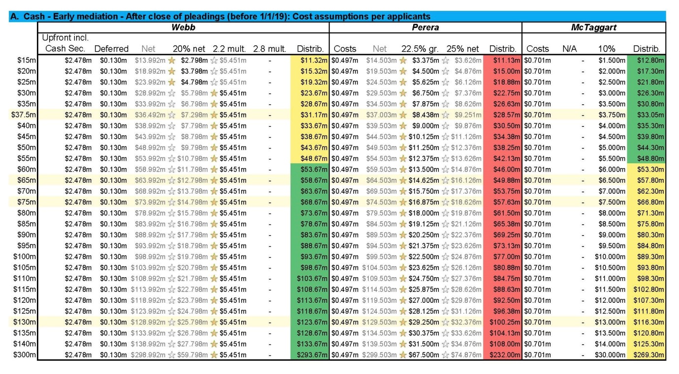
Task: Click the outline star before $12.798m
Action: tap(171, 180)
